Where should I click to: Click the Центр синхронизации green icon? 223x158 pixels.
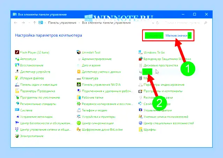[x=79, y=123]
